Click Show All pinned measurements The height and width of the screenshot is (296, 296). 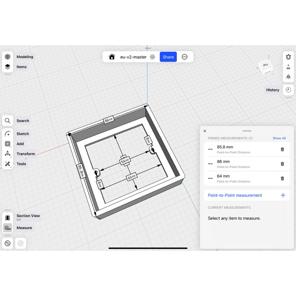click(x=279, y=138)
